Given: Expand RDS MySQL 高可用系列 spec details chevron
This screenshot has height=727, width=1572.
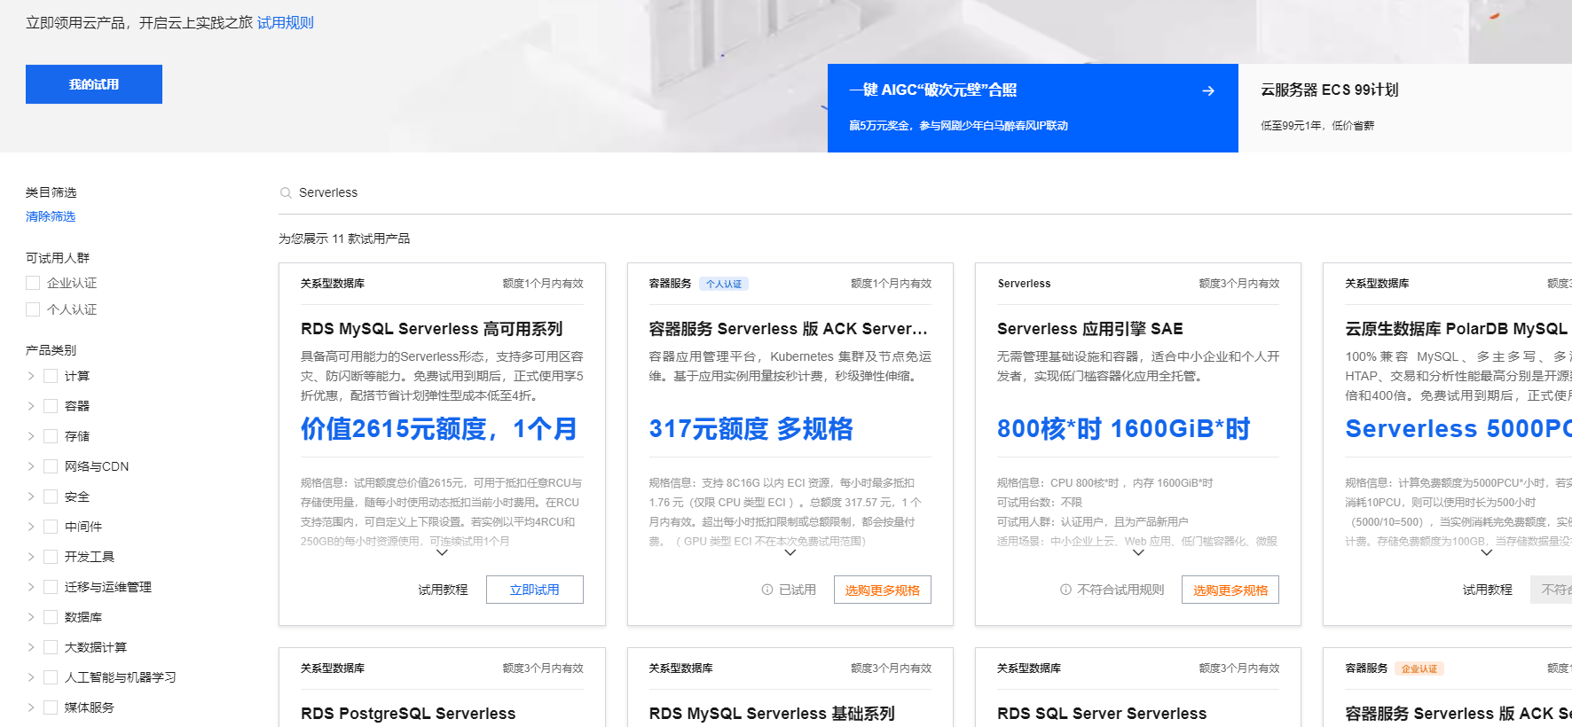Looking at the screenshot, I should [442, 552].
